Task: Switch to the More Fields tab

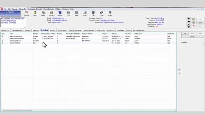Action: click(120, 30)
